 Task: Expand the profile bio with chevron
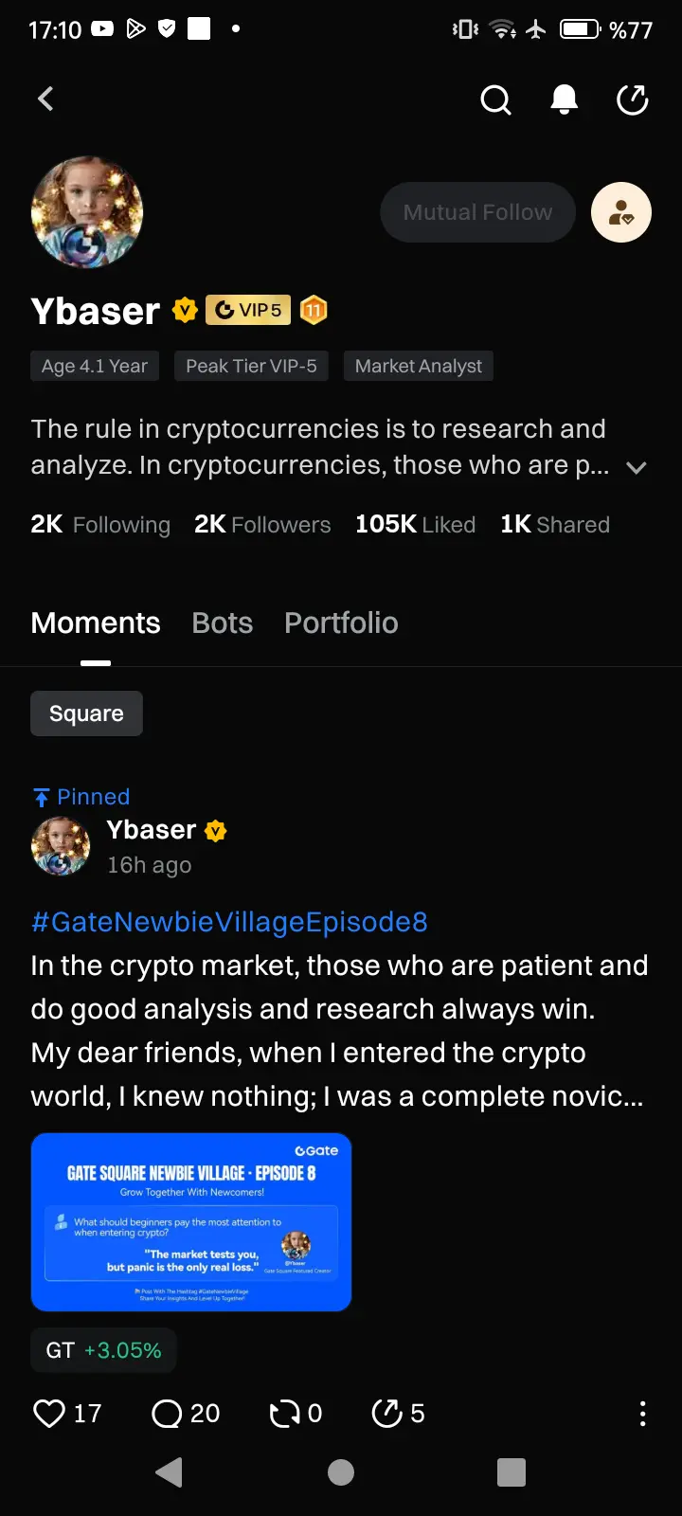pos(637,467)
